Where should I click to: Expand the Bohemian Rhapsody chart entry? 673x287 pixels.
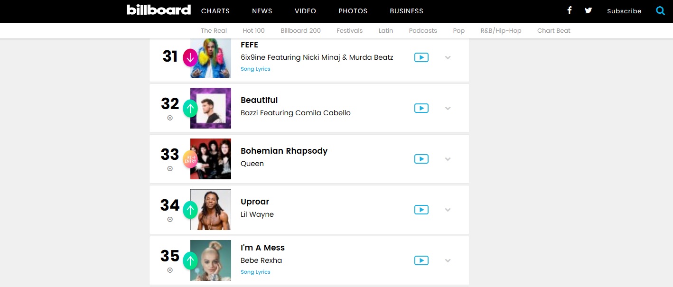[448, 159]
